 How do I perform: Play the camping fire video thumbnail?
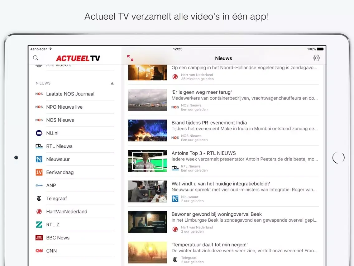pyautogui.click(x=147, y=72)
